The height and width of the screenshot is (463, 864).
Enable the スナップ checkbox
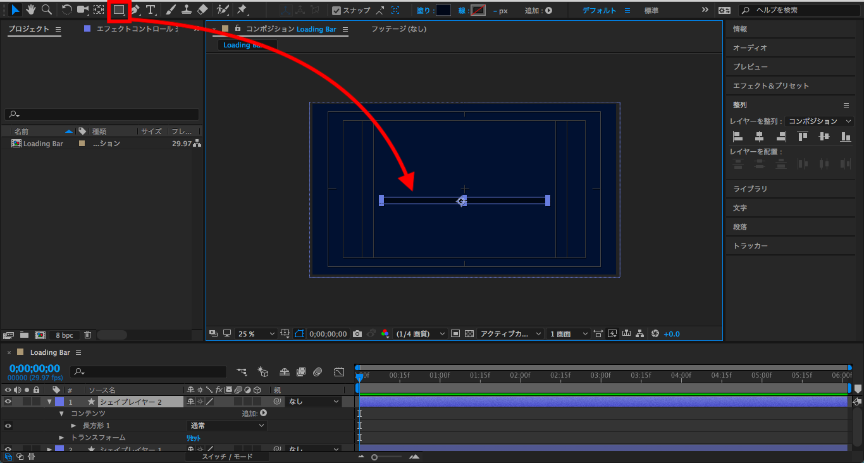336,11
